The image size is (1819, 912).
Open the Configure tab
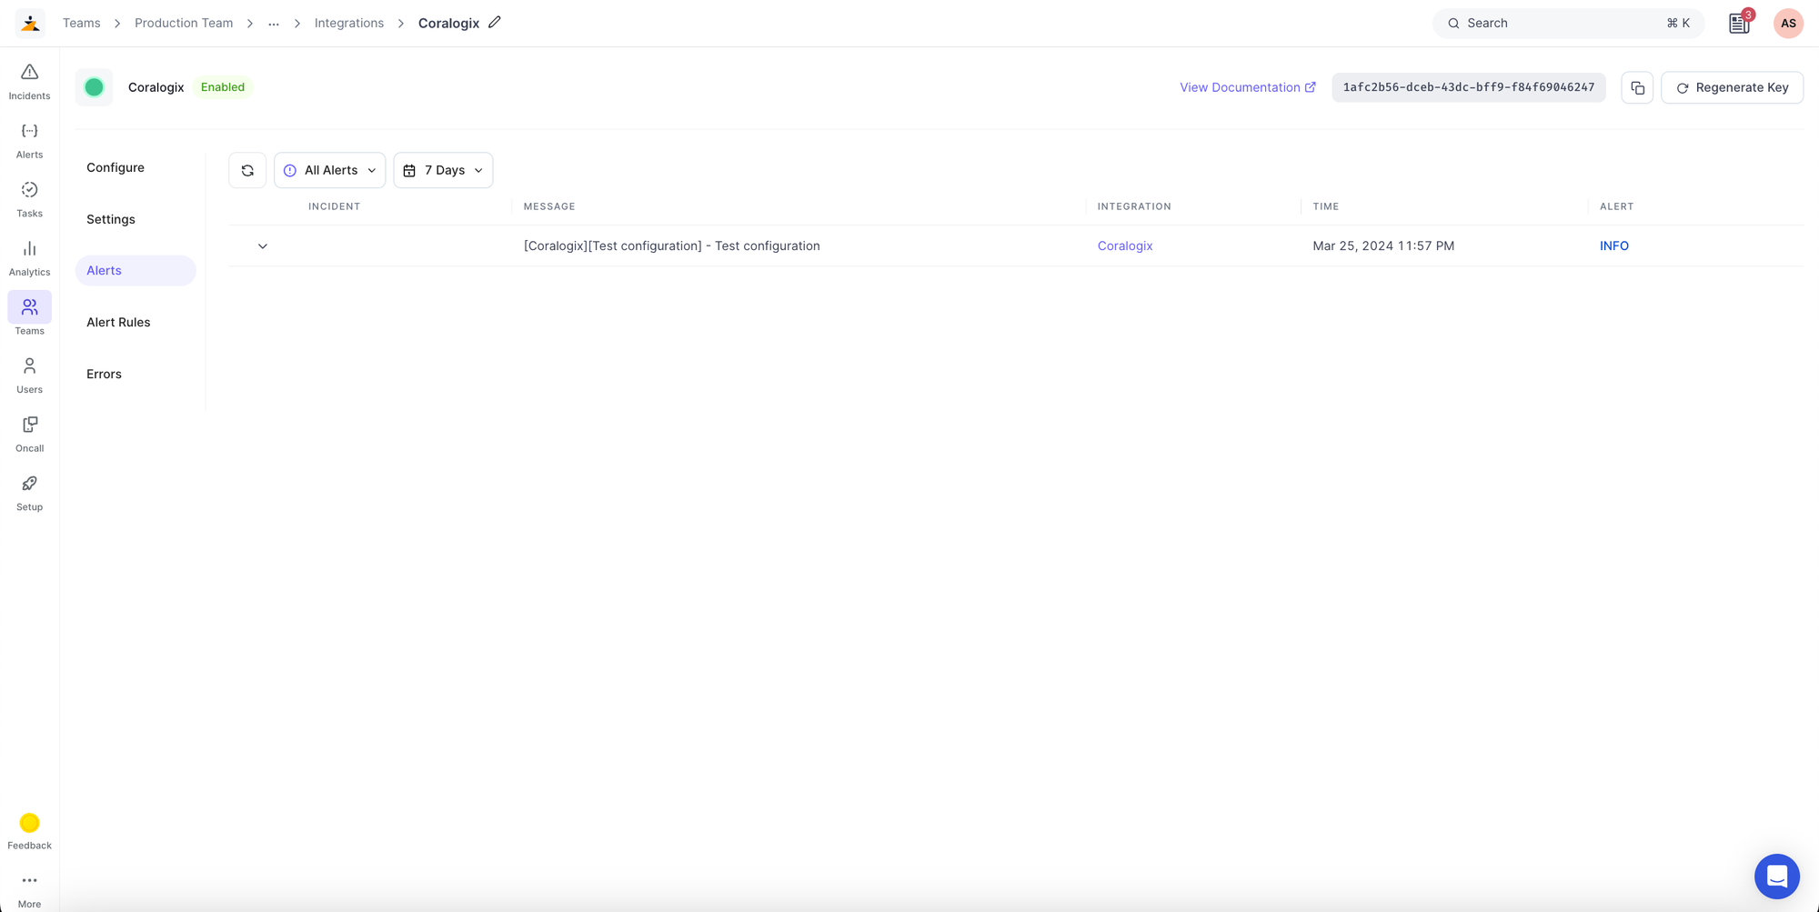(116, 167)
